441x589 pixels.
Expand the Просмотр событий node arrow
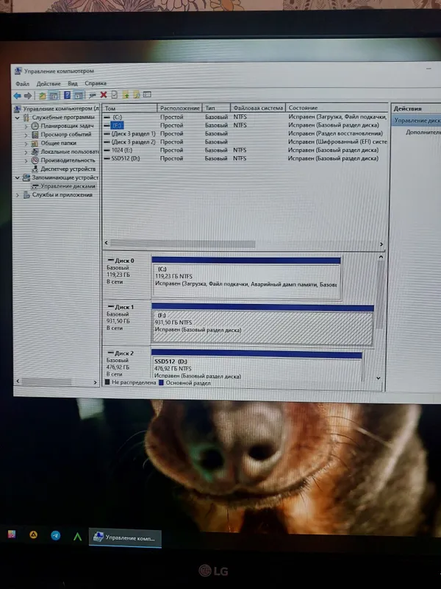click(x=26, y=135)
